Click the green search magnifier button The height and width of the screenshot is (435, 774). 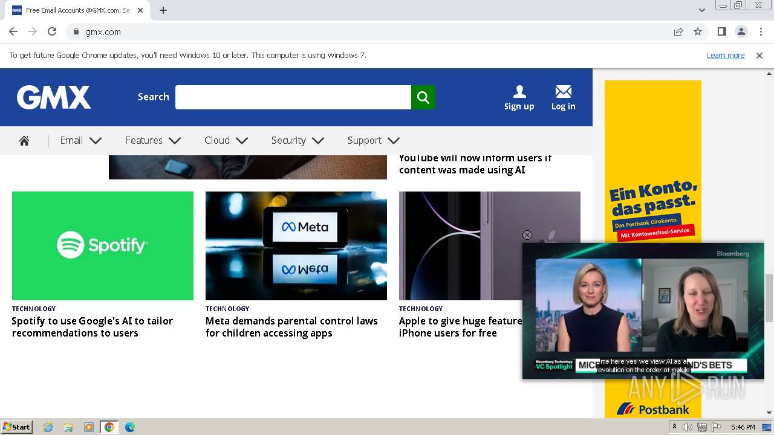pos(423,97)
